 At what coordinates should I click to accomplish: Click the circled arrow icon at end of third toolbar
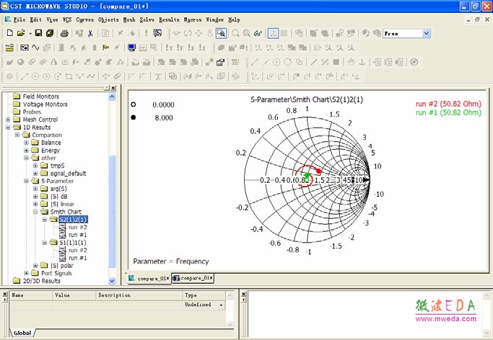pos(414,62)
